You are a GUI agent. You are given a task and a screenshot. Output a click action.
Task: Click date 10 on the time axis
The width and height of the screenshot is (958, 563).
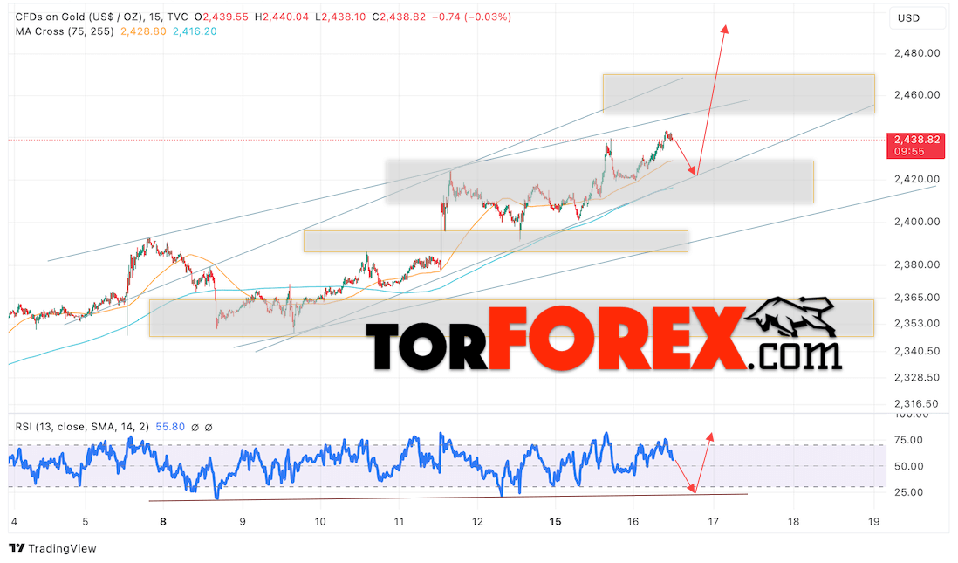(320, 521)
